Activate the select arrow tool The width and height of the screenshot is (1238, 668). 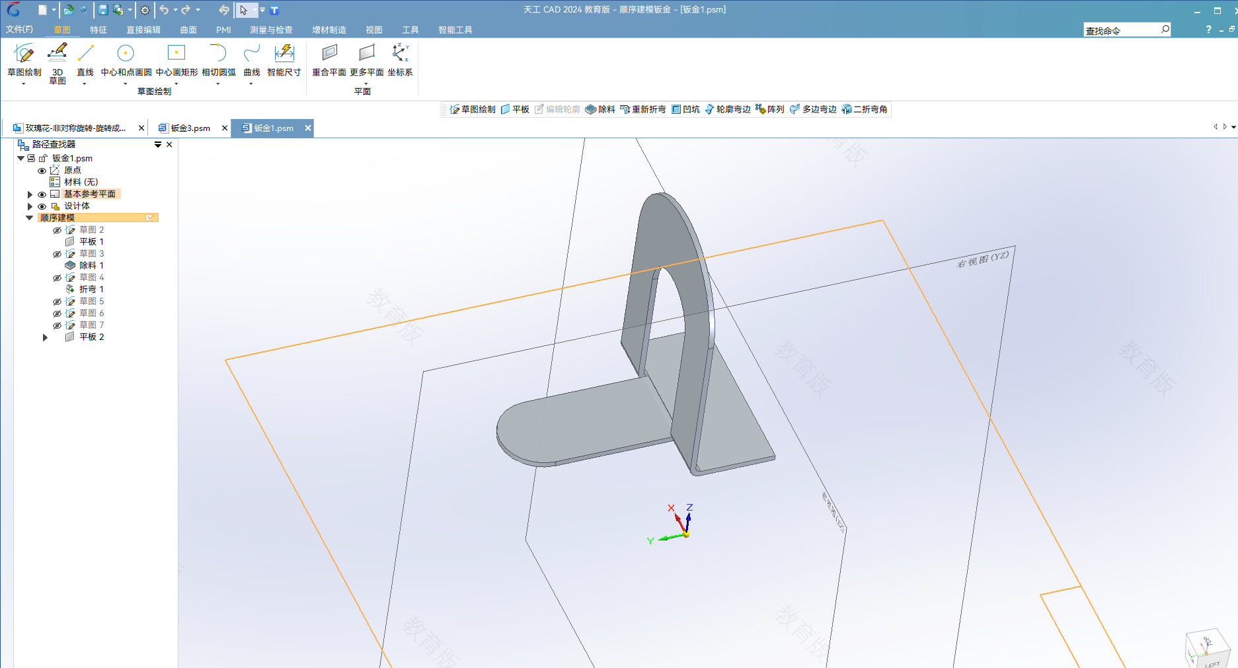click(x=244, y=10)
